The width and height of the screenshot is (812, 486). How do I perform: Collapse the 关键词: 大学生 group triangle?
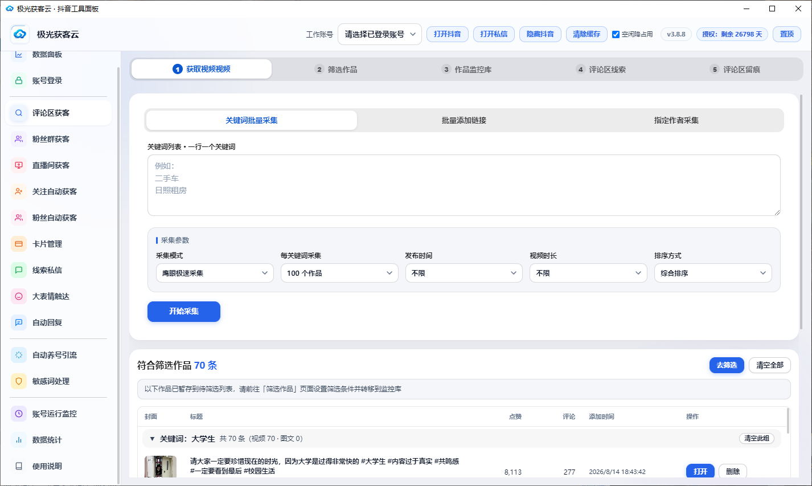[x=152, y=439]
